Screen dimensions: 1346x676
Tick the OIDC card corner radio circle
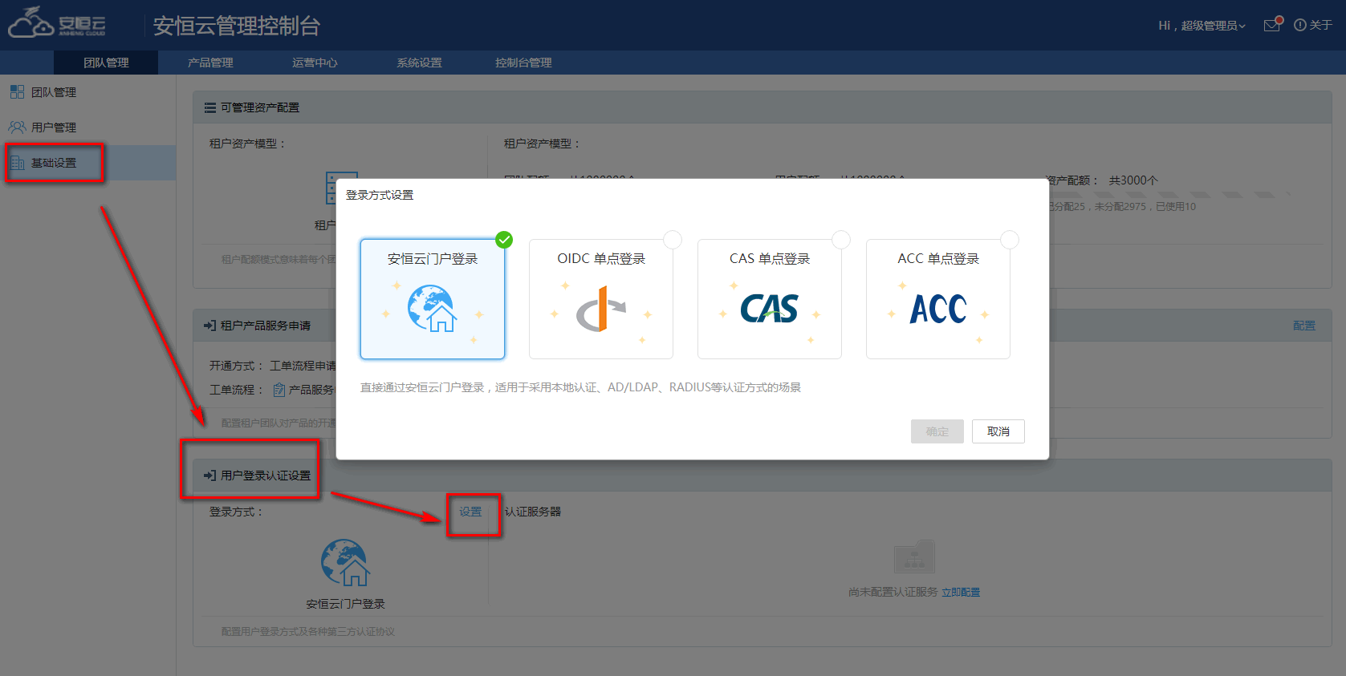pos(673,240)
